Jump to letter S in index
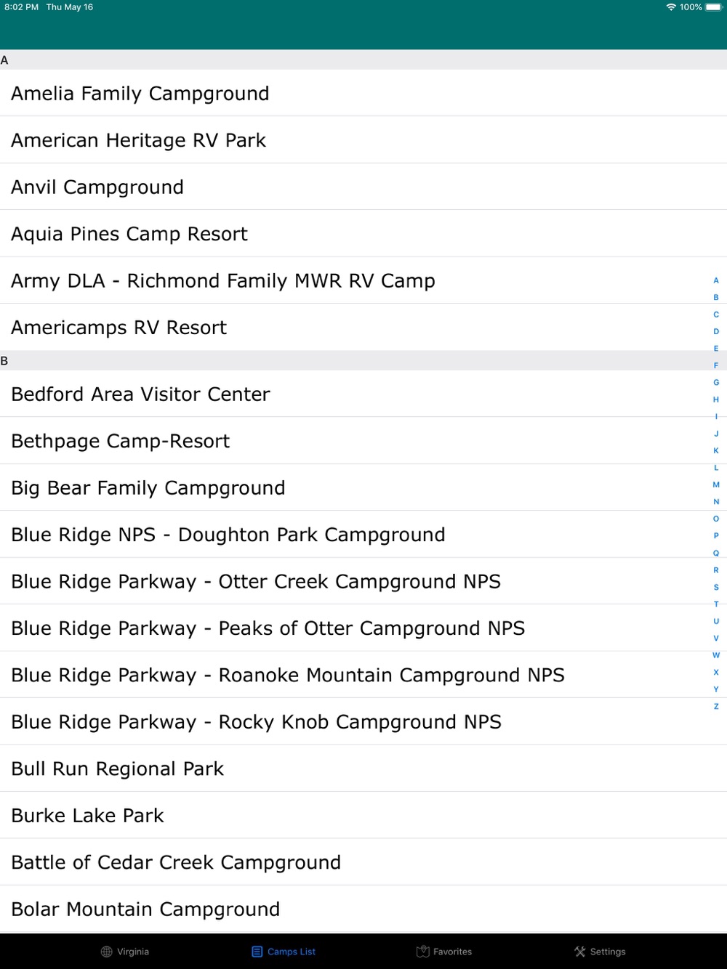 click(716, 587)
